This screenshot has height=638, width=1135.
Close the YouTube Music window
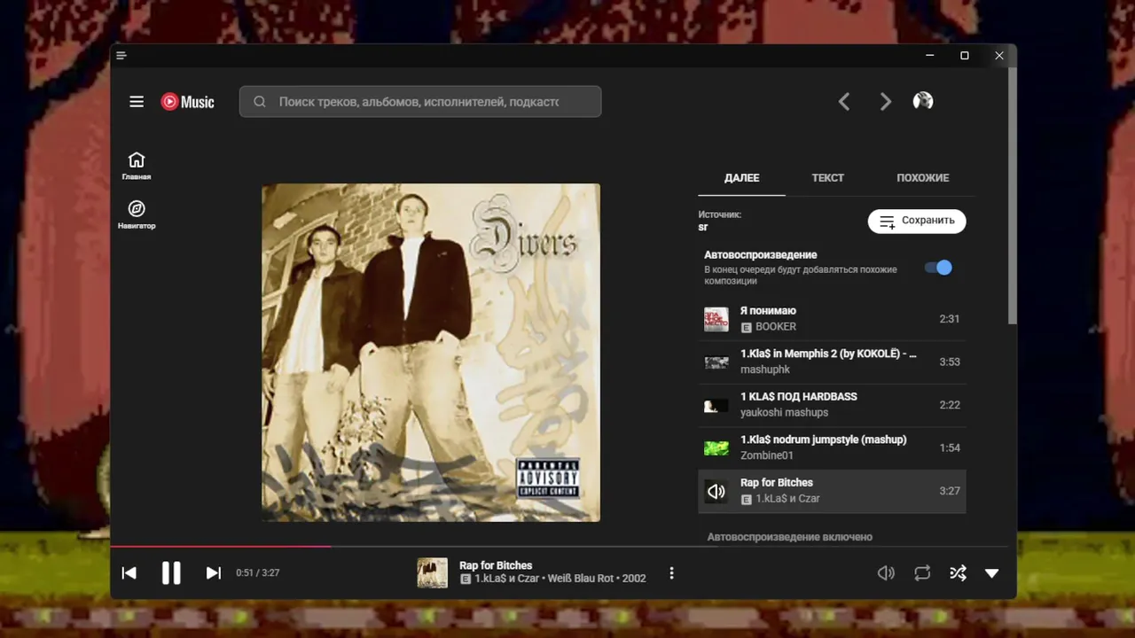pyautogui.click(x=999, y=56)
